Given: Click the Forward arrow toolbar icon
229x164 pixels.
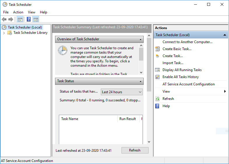Looking at the screenshot, I should click(x=11, y=19).
